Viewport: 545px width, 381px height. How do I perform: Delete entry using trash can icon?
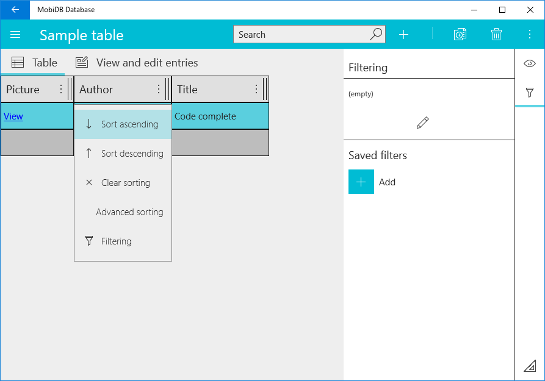point(496,34)
